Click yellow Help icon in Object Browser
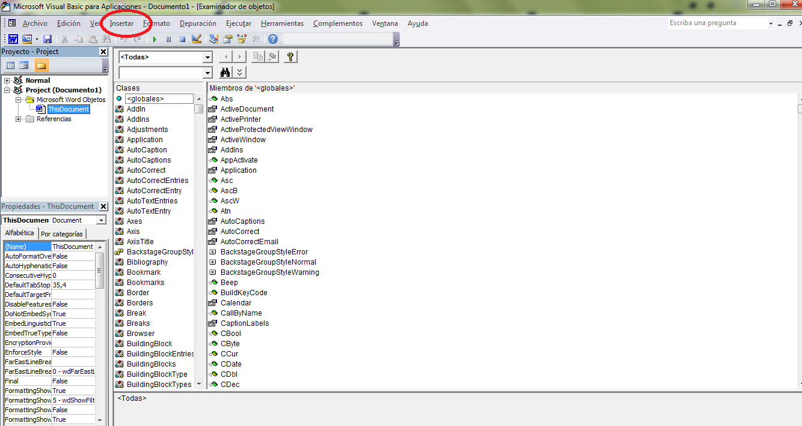Screen dimensions: 802x426 pyautogui.click(x=290, y=56)
